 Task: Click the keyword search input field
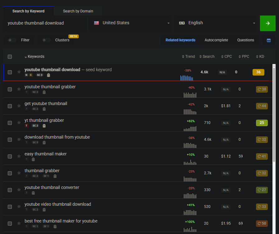[45, 23]
